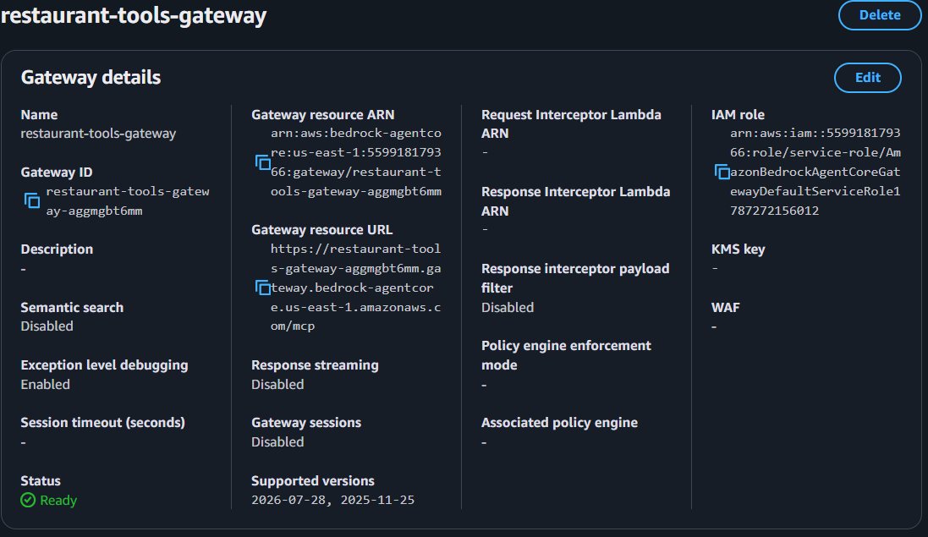Select the name value restaurant-tools-gateway

click(98, 134)
